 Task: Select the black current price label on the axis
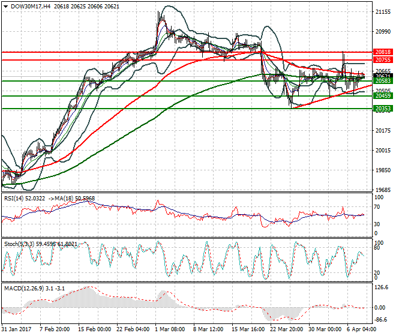point(383,76)
